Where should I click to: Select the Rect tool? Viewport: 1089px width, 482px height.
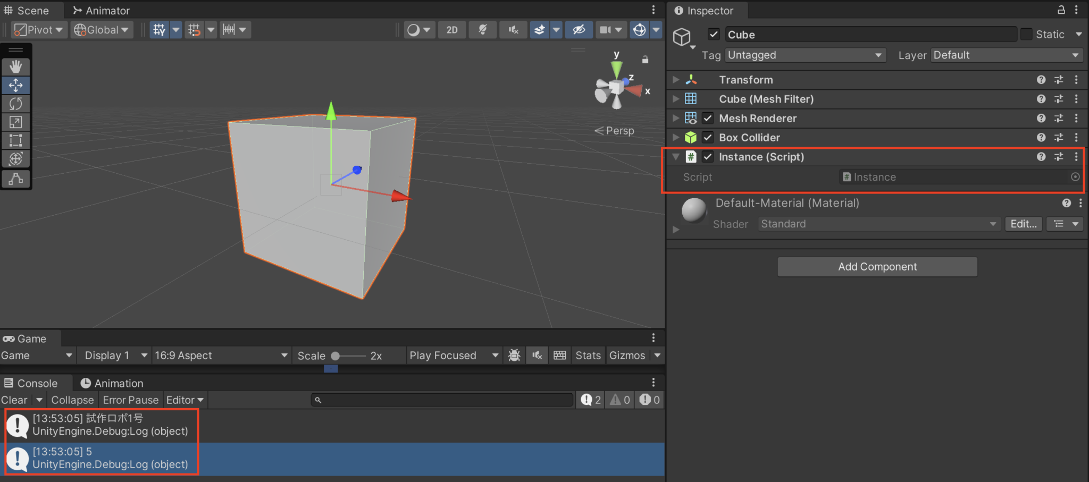click(x=16, y=140)
